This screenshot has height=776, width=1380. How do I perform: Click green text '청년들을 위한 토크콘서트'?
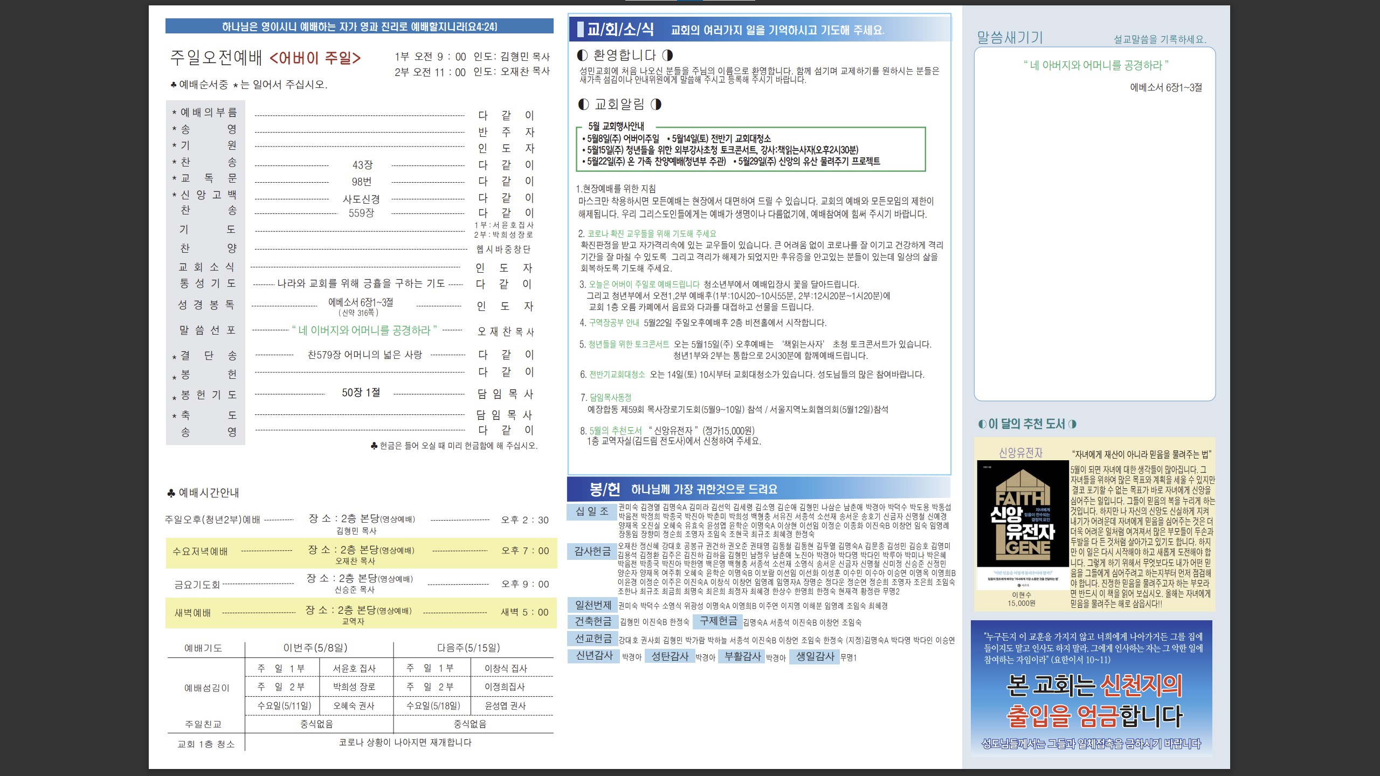click(x=629, y=344)
